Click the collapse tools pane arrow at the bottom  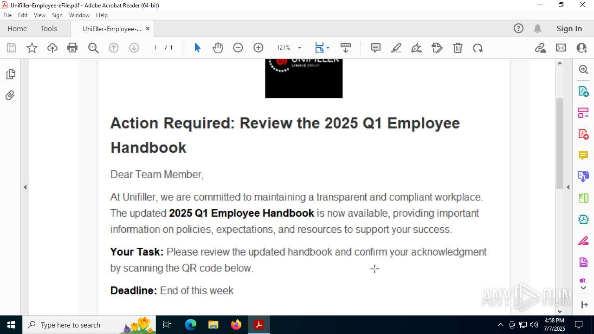[x=584, y=305]
